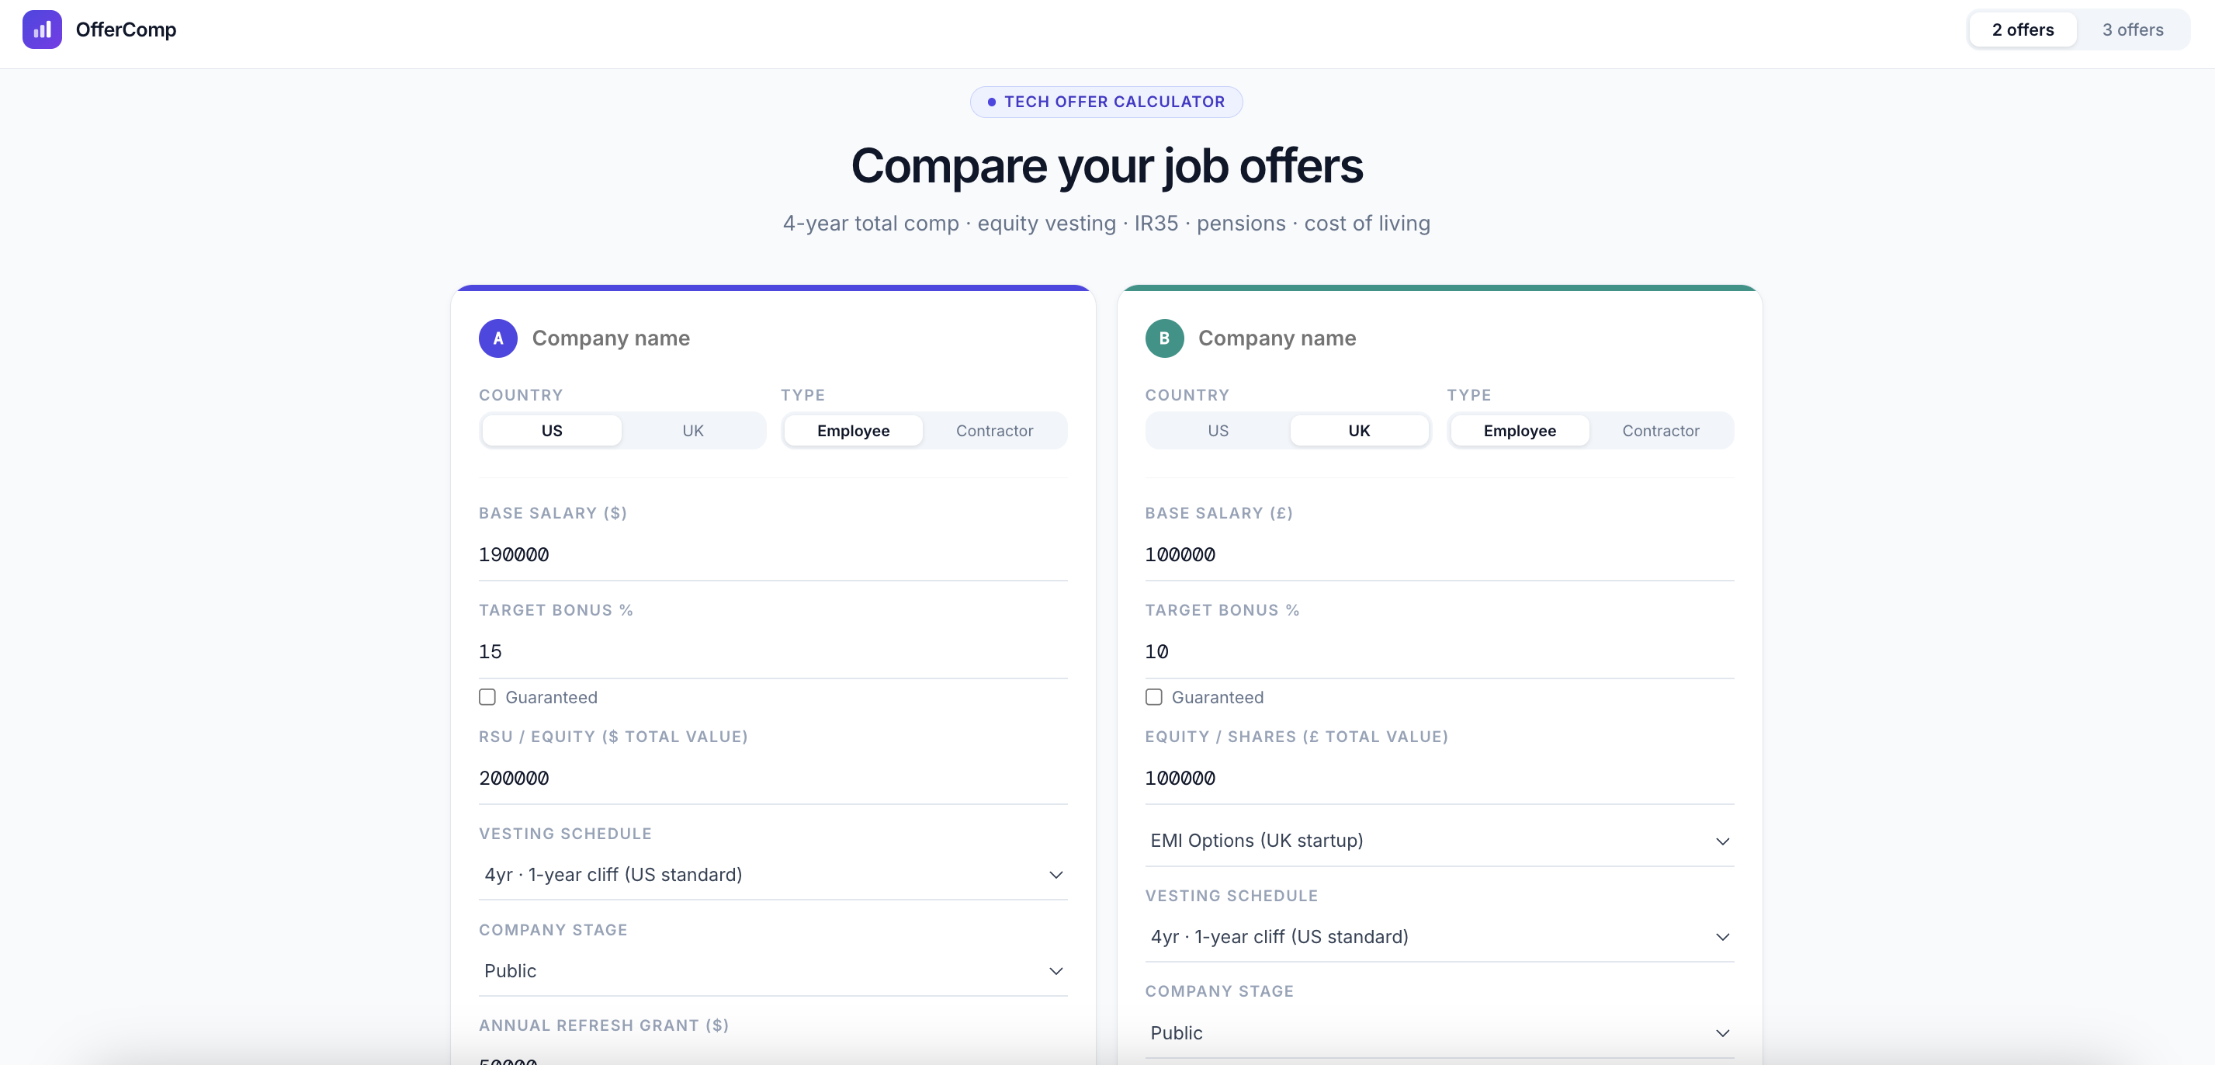Edit offer B company name field
The width and height of the screenshot is (2215, 1065).
[x=1466, y=338]
